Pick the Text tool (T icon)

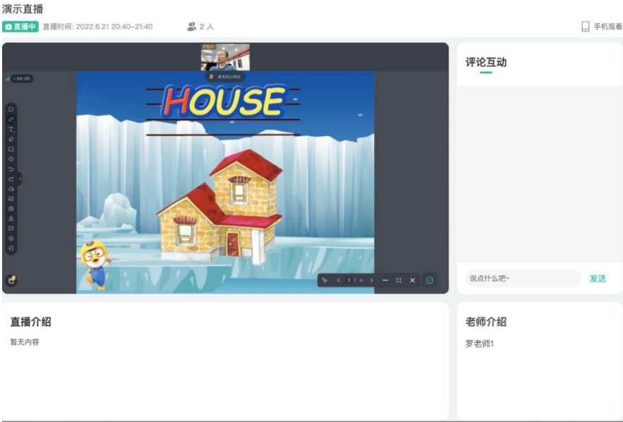[x=11, y=129]
